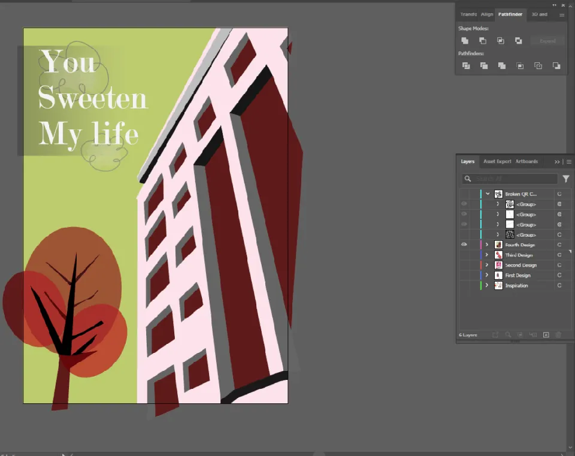Open the Artboards tab
This screenshot has height=456, width=575.
526,161
